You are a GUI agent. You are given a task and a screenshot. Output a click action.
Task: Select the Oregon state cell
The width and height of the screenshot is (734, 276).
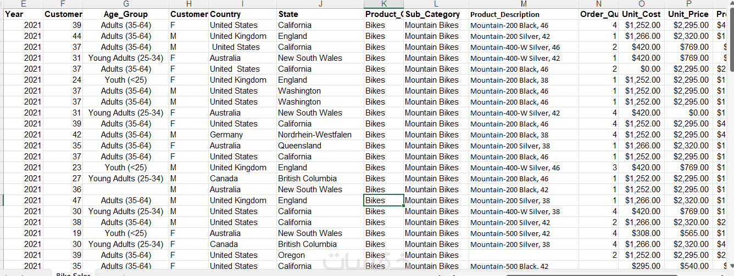click(x=292, y=255)
